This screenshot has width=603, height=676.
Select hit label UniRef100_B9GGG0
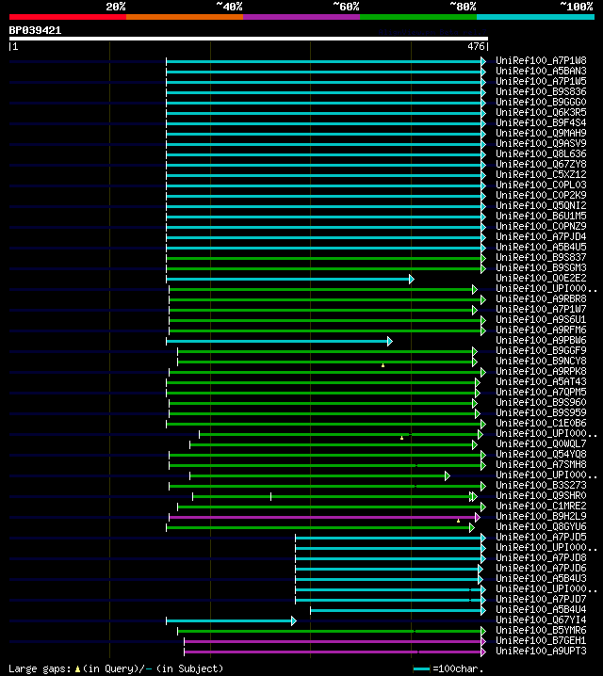[541, 103]
